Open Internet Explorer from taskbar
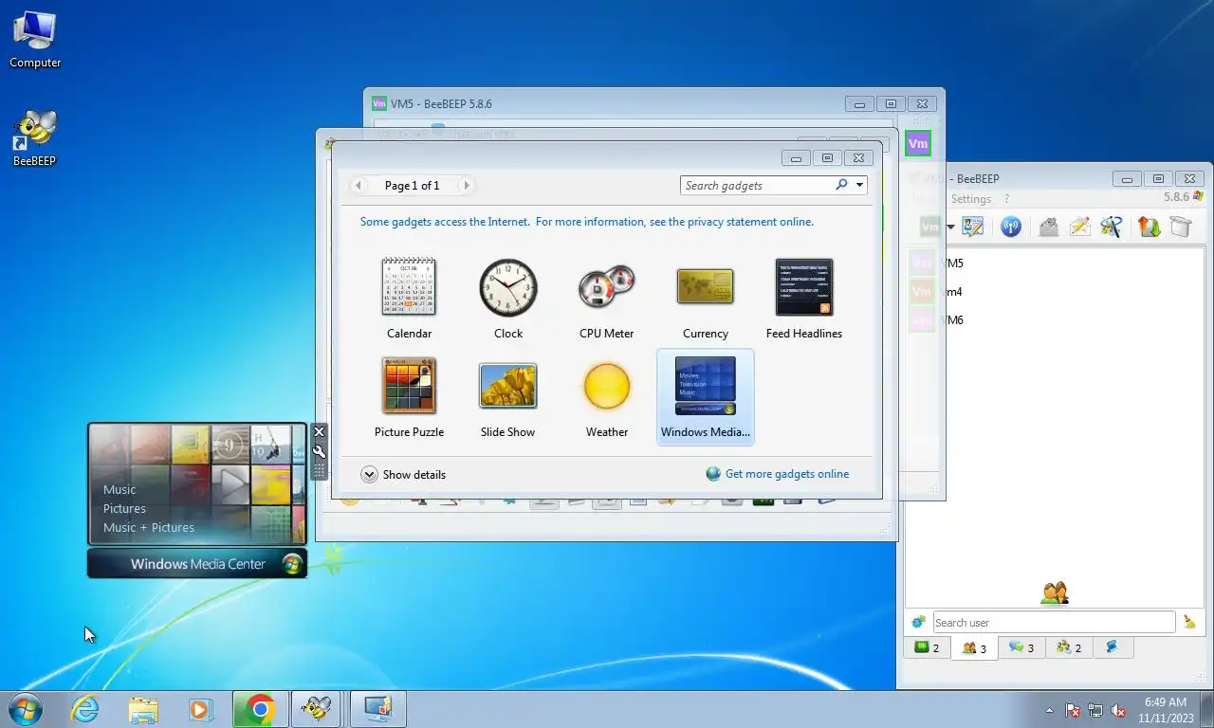The height and width of the screenshot is (728, 1214). point(84,708)
